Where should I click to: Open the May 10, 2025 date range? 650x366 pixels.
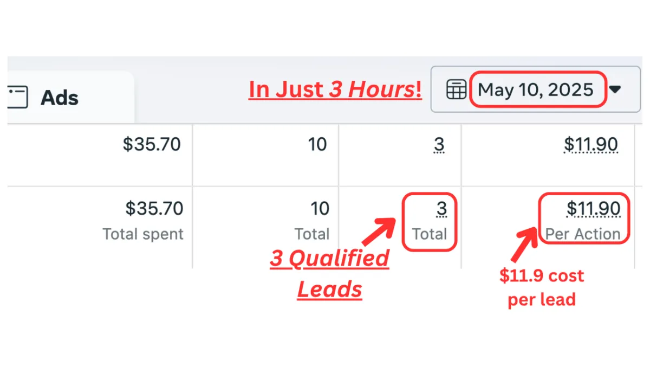pyautogui.click(x=536, y=89)
